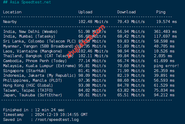185x124 pixels.
Task: Select the Laos, Vientaine (Mangkone) line
Action: 33,51
